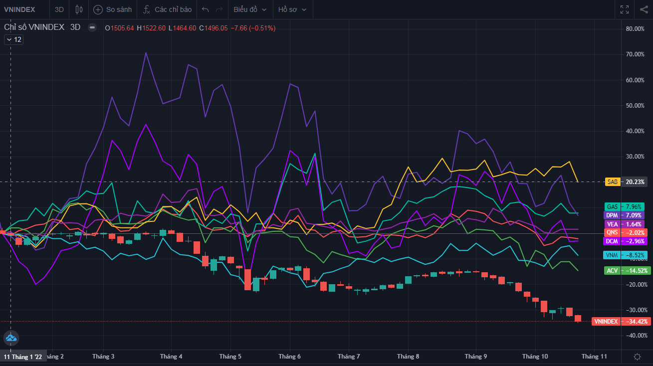Click the share icon at top right
The width and height of the screenshot is (653, 366).
pos(644,9)
